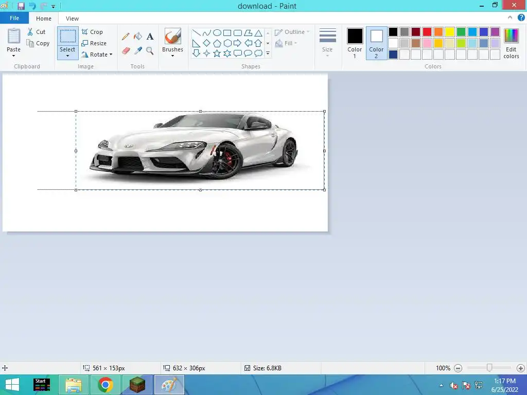Expand the Brushes dropdown arrow
The image size is (527, 395).
(x=172, y=56)
